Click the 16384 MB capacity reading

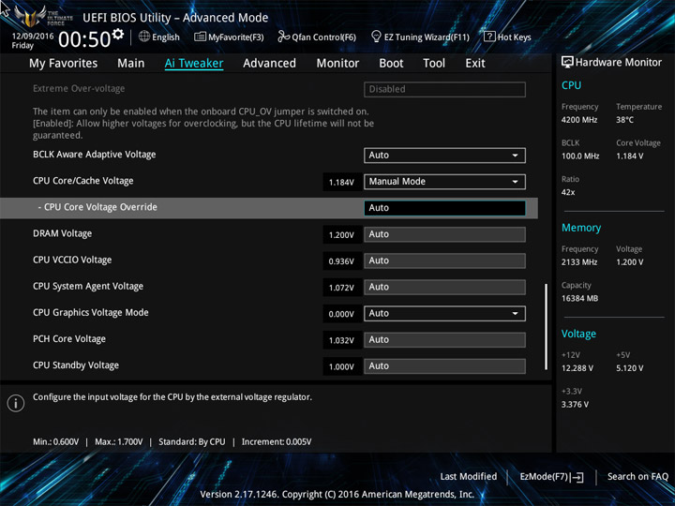point(579,299)
